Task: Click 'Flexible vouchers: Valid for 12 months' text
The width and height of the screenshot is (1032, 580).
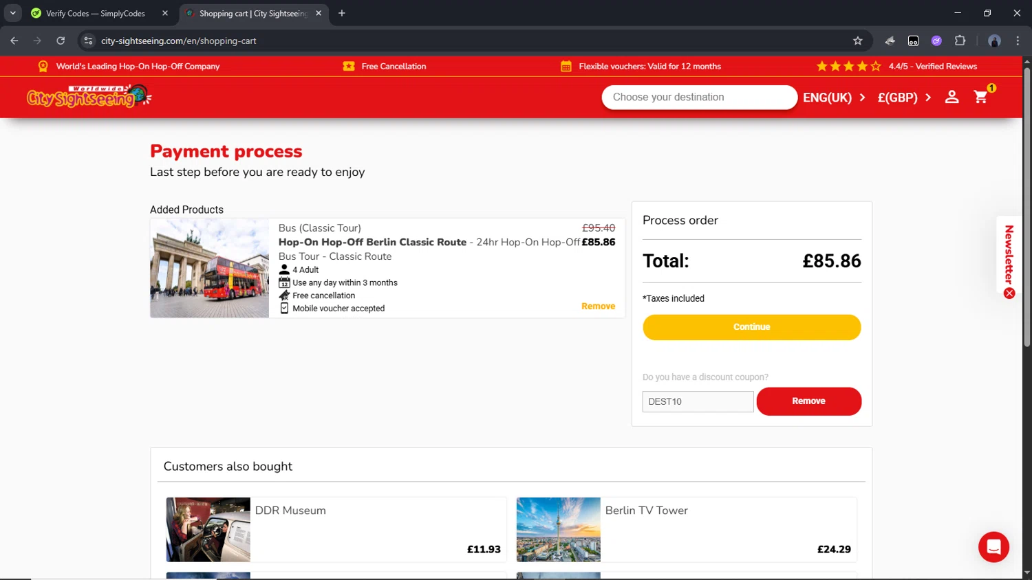Action: (649, 66)
